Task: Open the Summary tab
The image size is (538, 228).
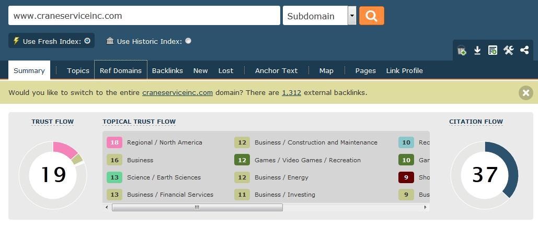Action: coord(29,71)
